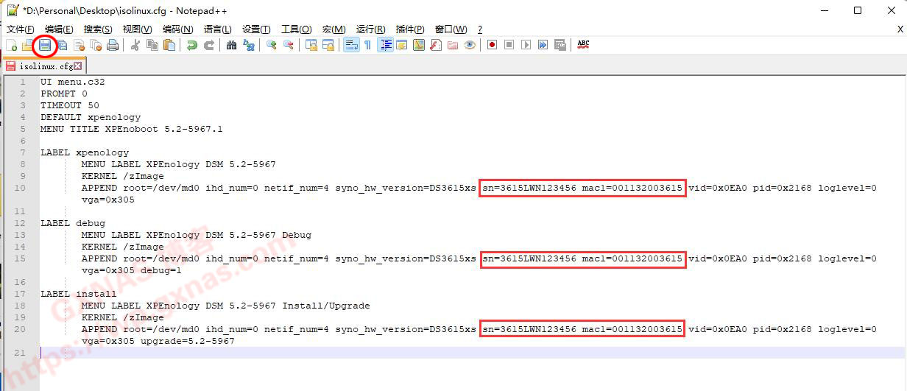Create a new document with New icon
This screenshot has height=391, width=907.
tap(11, 45)
